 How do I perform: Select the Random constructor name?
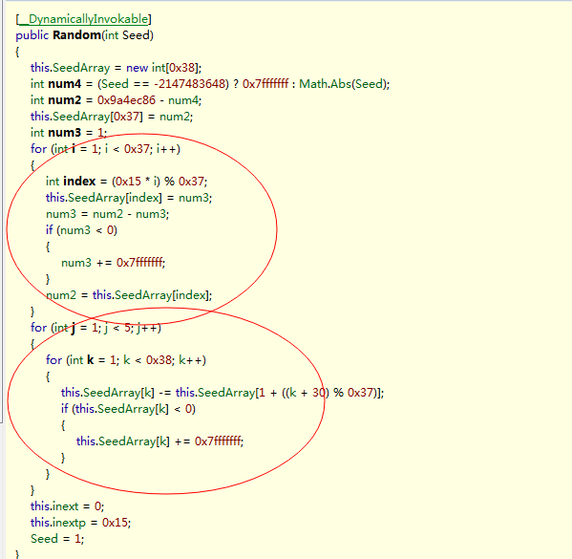pyautogui.click(x=77, y=35)
